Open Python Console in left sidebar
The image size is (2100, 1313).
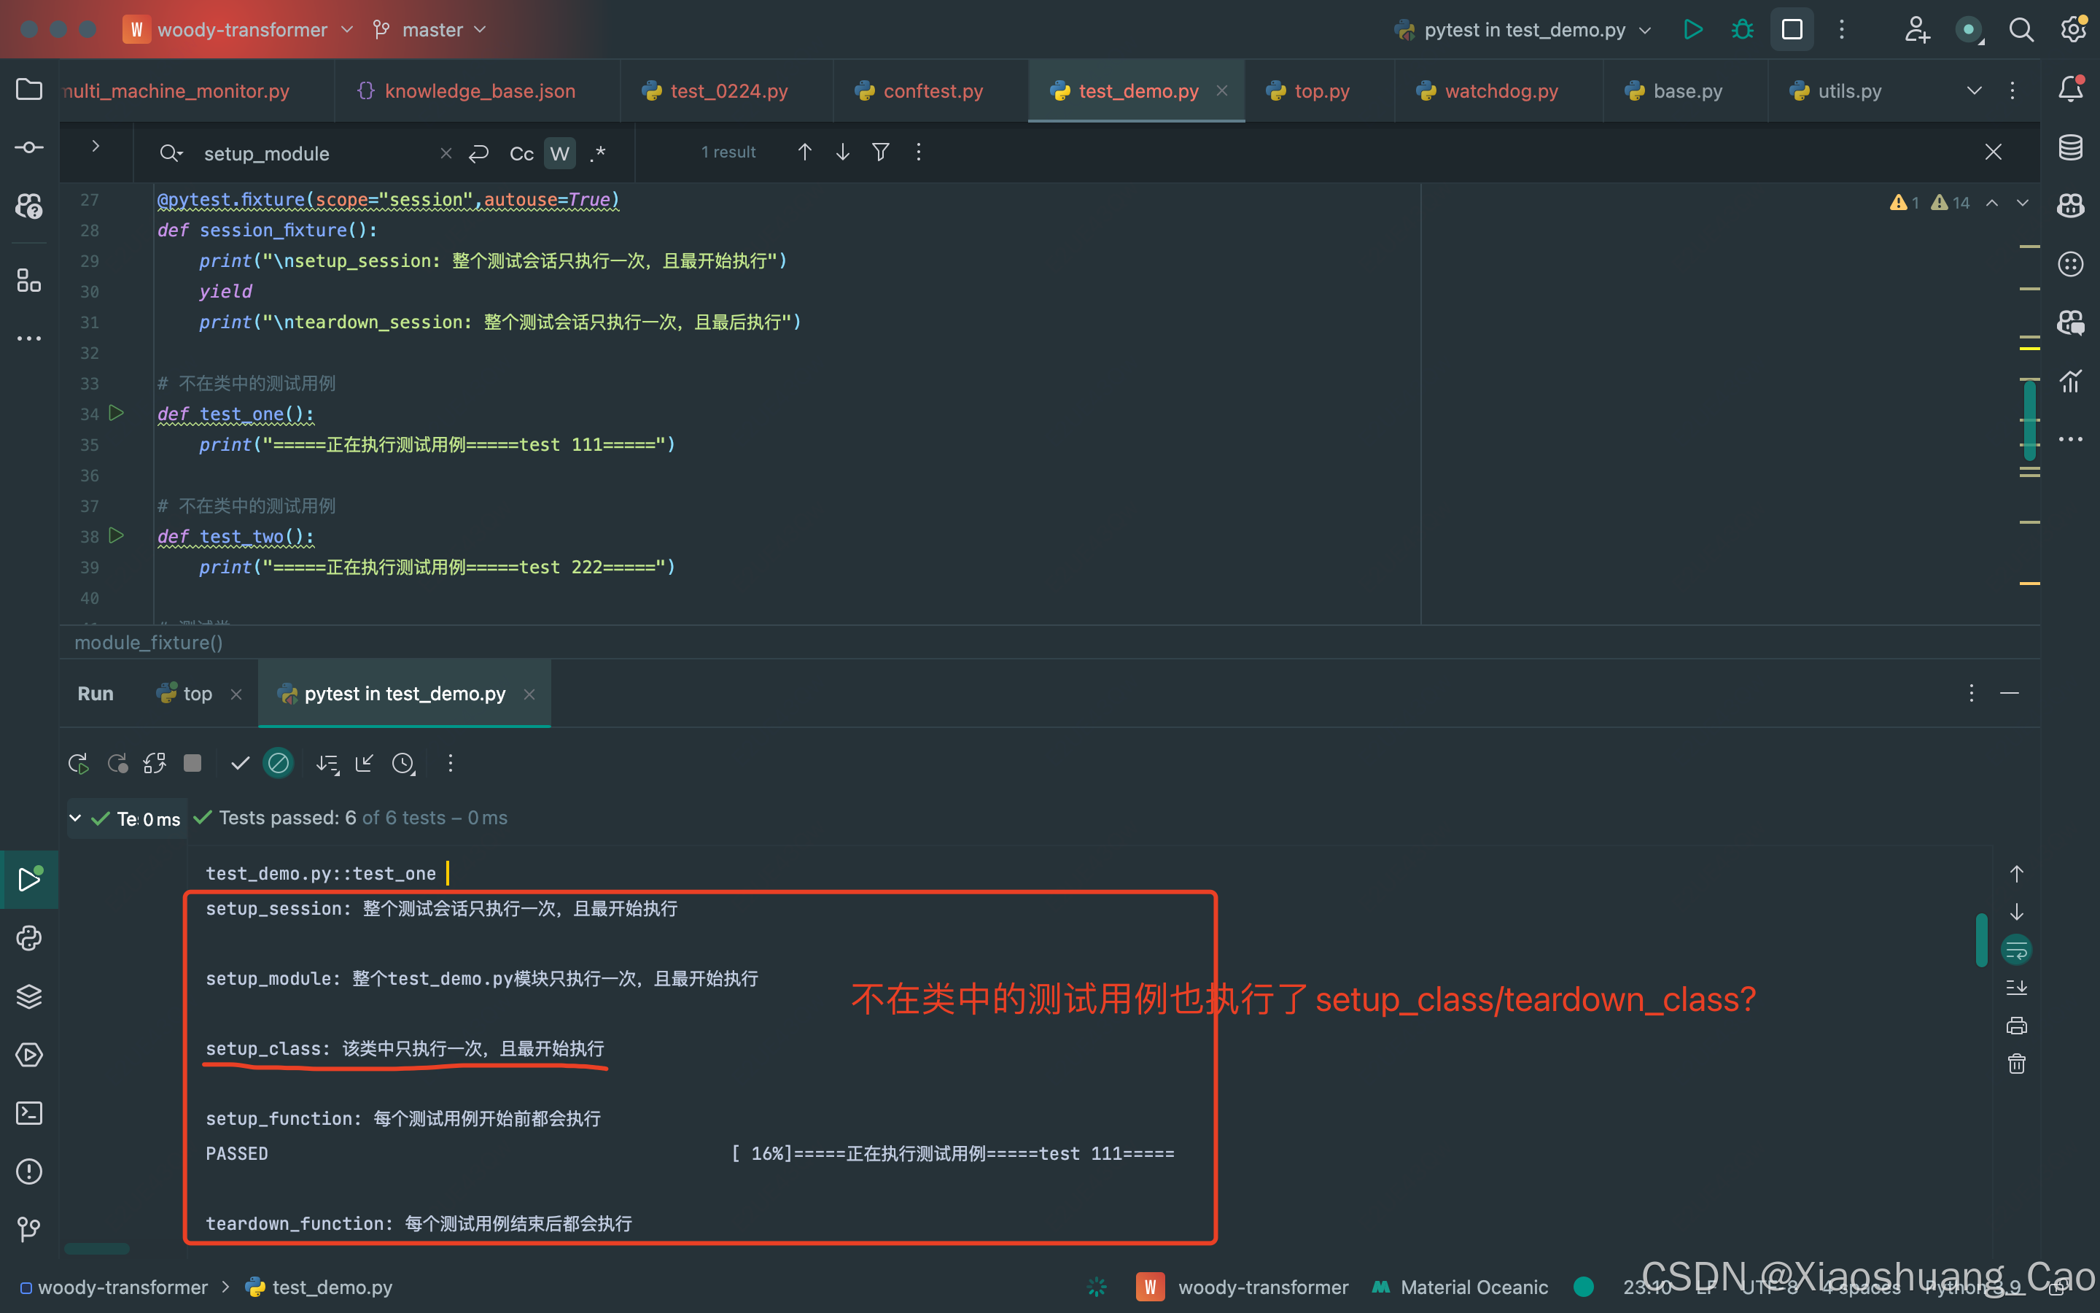point(28,938)
